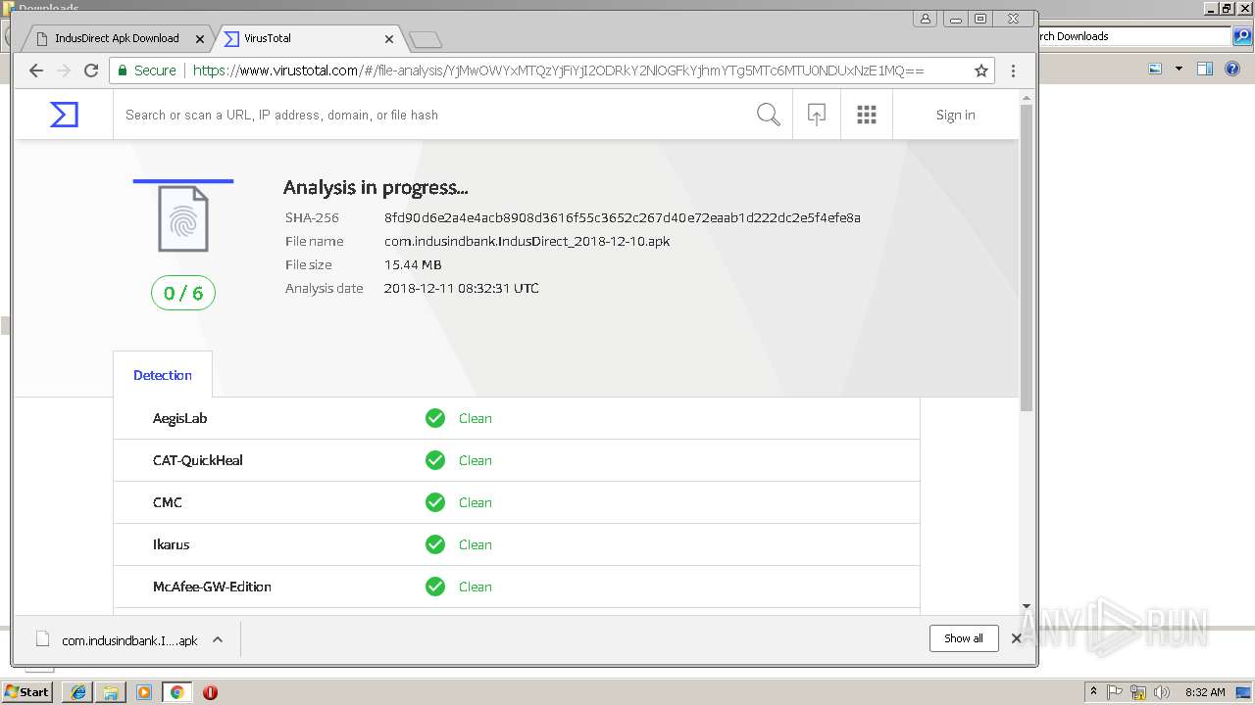1255x705 pixels.
Task: Click the Secure padlock indicator
Action: 146,70
